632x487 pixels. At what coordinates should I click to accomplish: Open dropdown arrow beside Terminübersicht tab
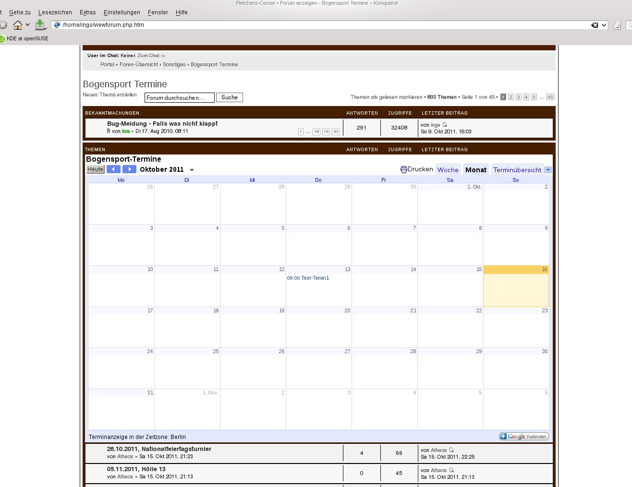tap(548, 170)
